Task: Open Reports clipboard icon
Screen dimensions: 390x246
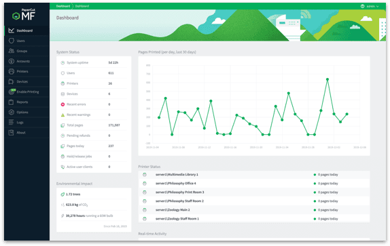Action: click(x=11, y=102)
